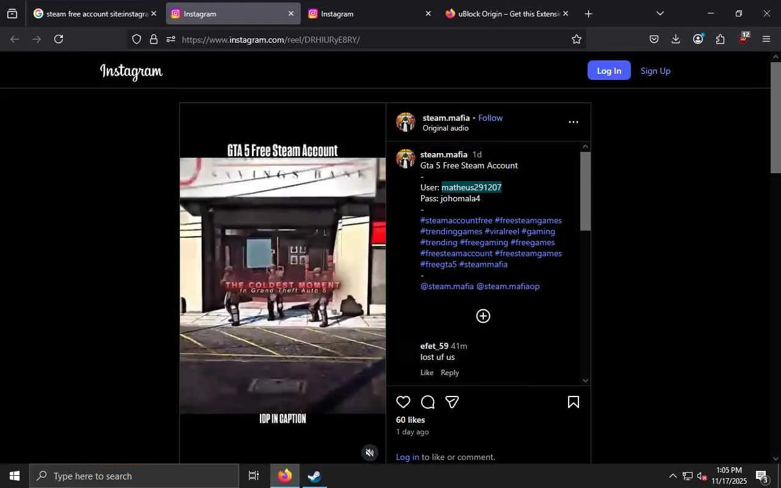Open the taskbar volume control
The height and width of the screenshot is (488, 781).
coord(702,476)
